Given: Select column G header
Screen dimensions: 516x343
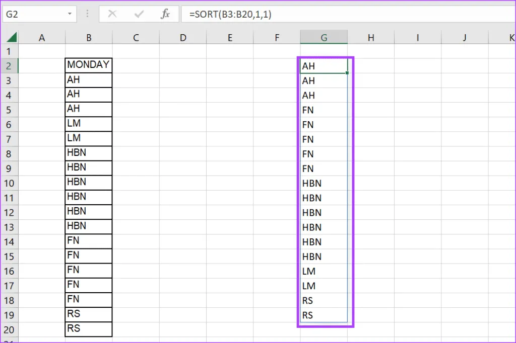Looking at the screenshot, I should pyautogui.click(x=324, y=37).
